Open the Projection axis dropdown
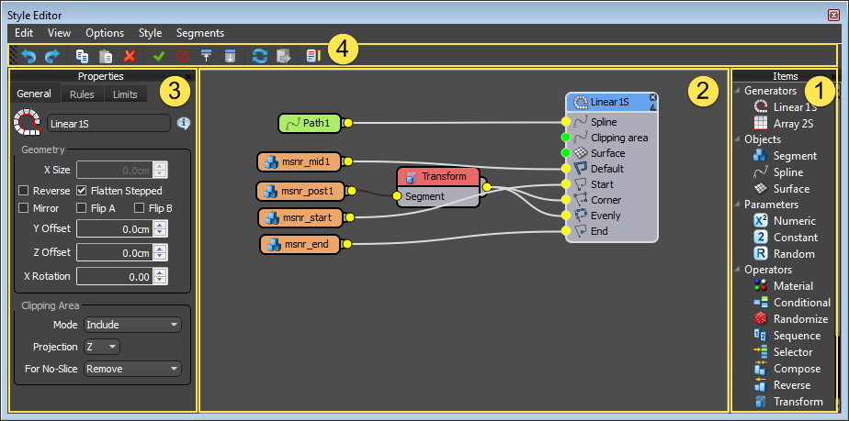The image size is (849, 421). pos(101,347)
